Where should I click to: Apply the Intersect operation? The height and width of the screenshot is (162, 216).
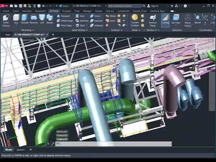point(97,26)
